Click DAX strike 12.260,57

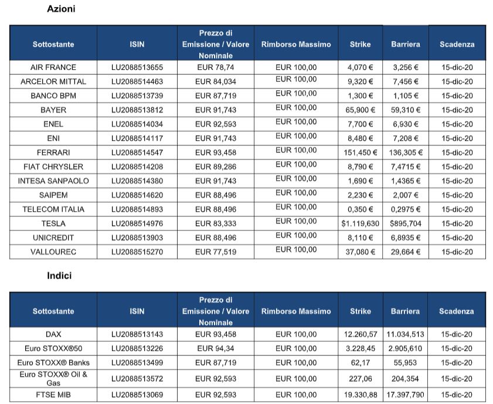tap(361, 334)
